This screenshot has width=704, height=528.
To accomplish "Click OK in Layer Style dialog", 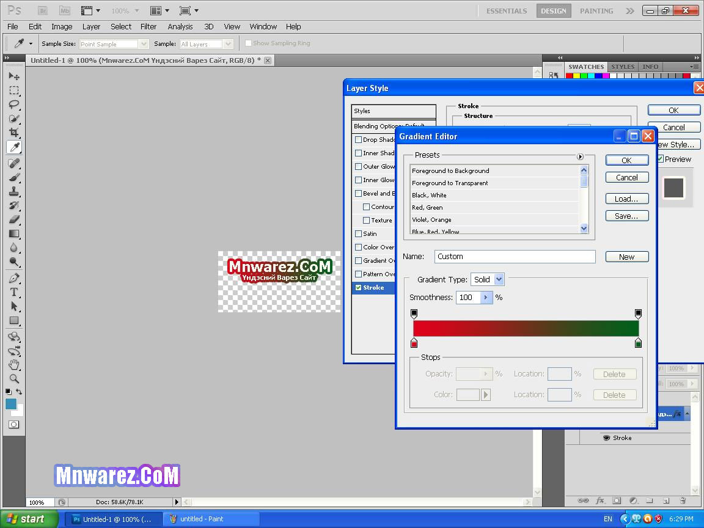I will point(673,111).
